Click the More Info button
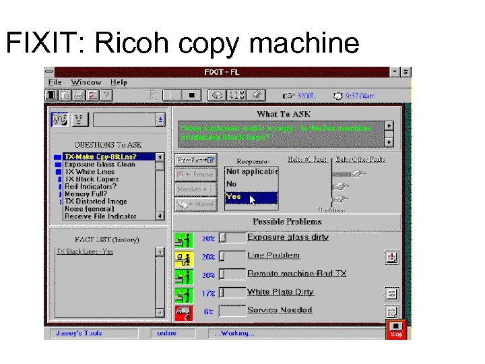This screenshot has width=485, height=364. [x=196, y=189]
